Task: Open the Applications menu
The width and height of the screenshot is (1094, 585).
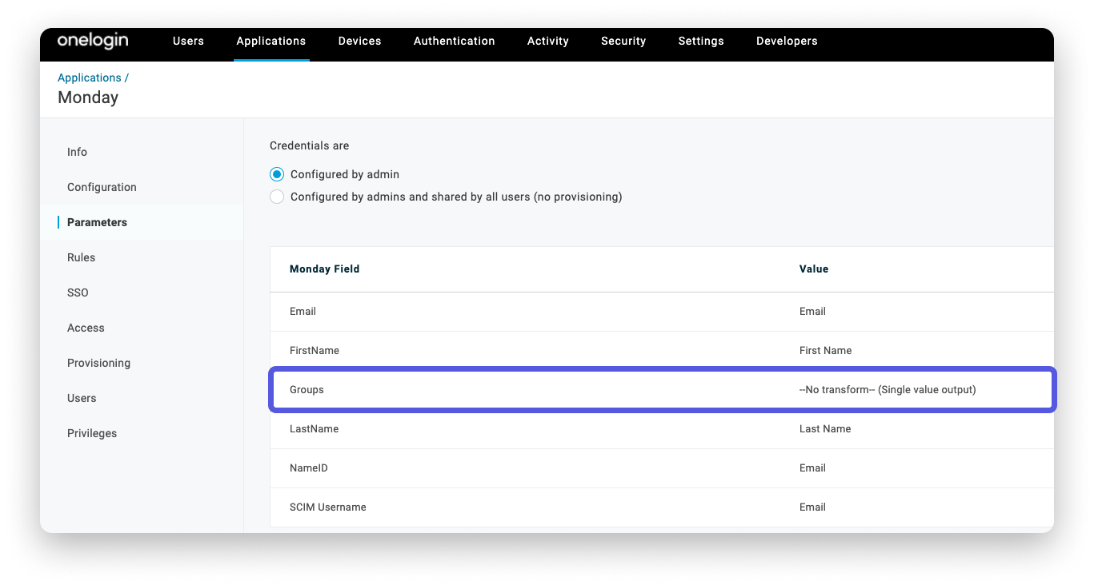Action: point(270,41)
